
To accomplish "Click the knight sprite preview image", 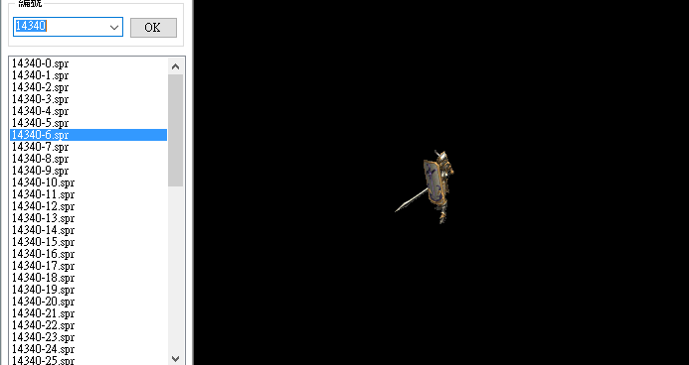I will tap(425, 187).
